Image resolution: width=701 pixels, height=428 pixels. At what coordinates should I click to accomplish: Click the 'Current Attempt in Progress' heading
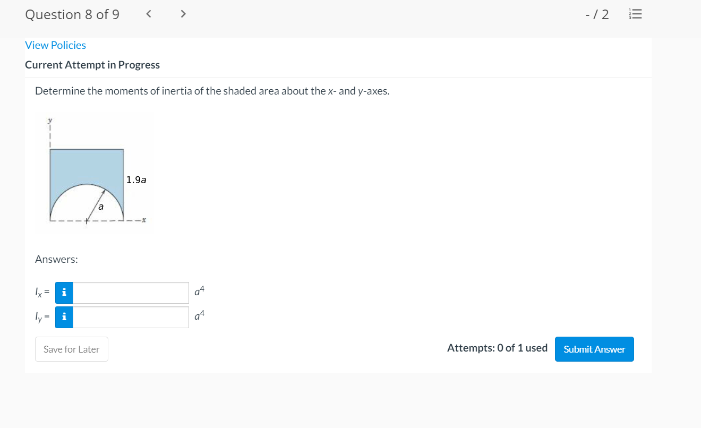coord(92,65)
